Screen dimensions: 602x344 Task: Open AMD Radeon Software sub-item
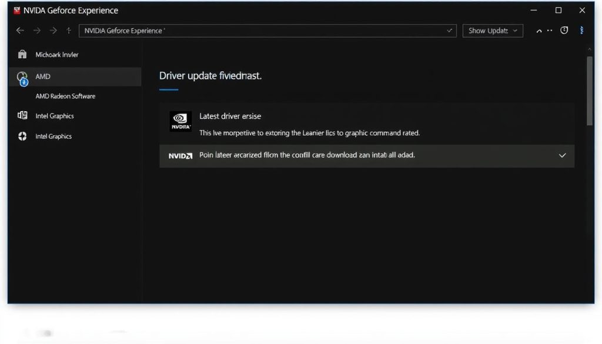pos(65,96)
